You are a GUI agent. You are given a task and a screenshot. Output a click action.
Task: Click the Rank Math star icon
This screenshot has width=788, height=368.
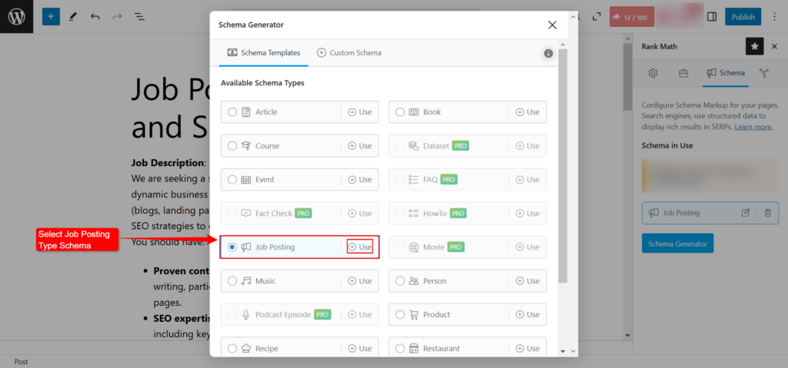(x=754, y=46)
